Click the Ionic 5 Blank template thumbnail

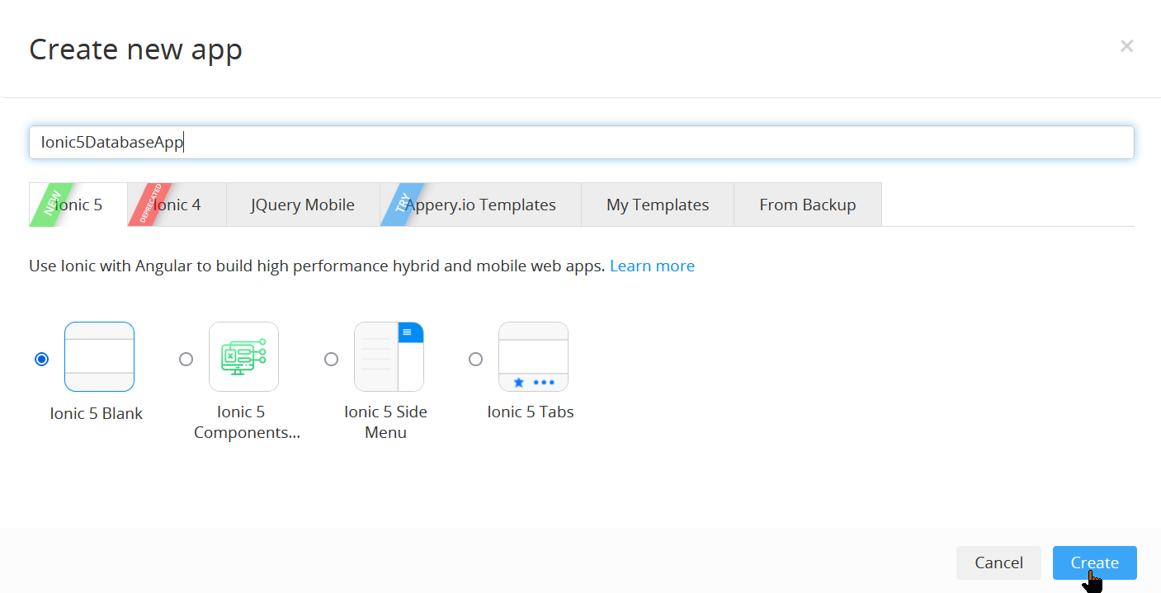click(x=99, y=356)
